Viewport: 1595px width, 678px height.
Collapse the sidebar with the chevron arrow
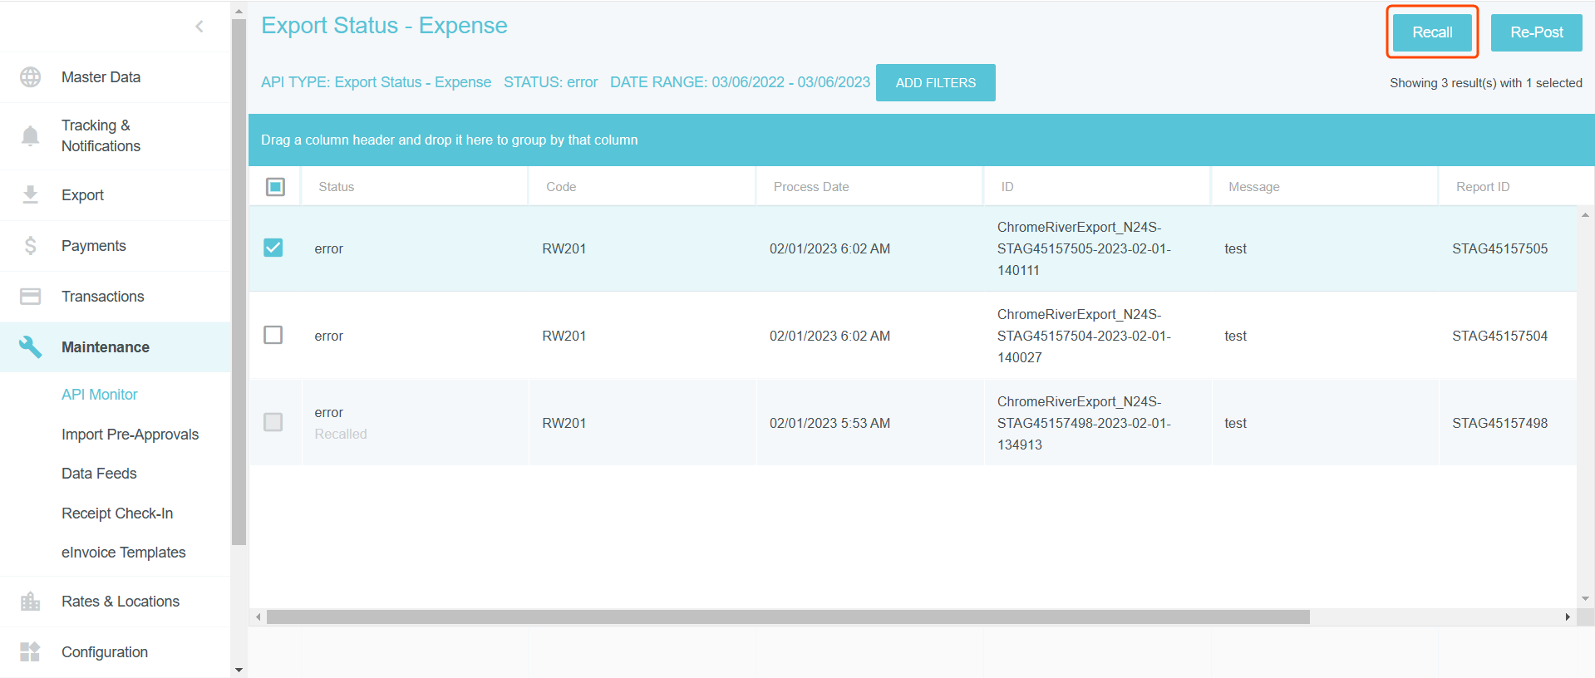(199, 27)
